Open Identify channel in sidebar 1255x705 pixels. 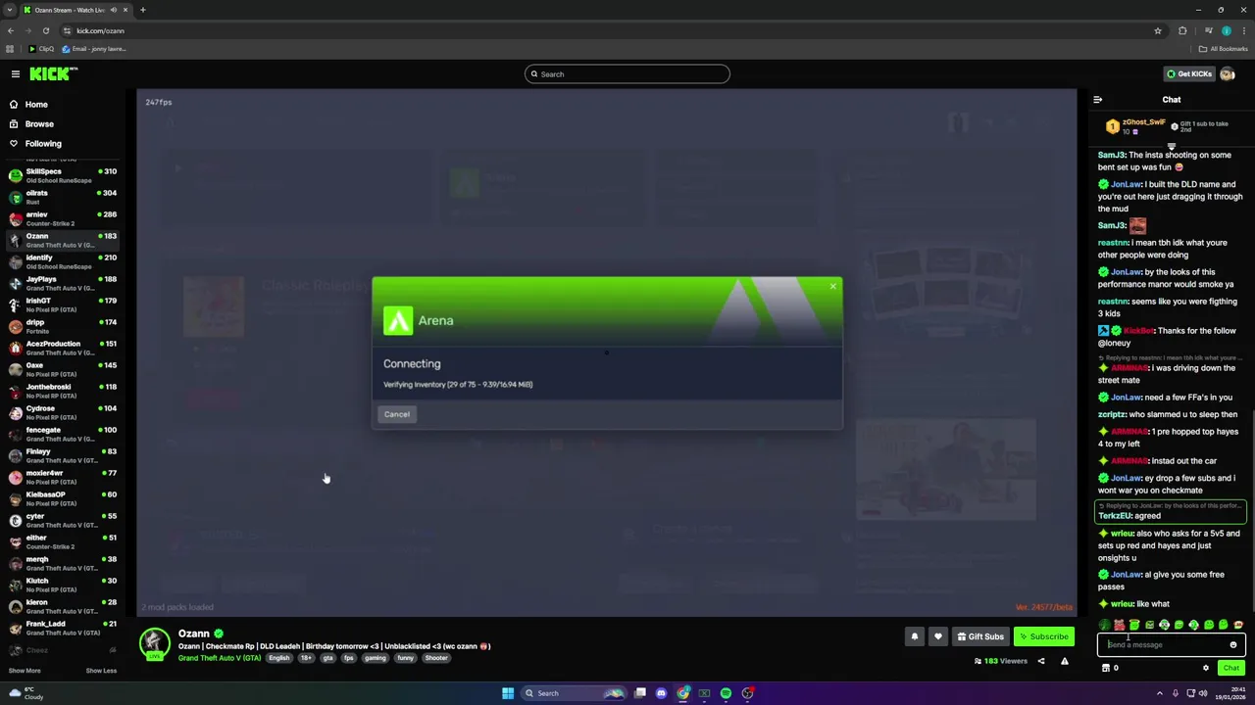61,261
